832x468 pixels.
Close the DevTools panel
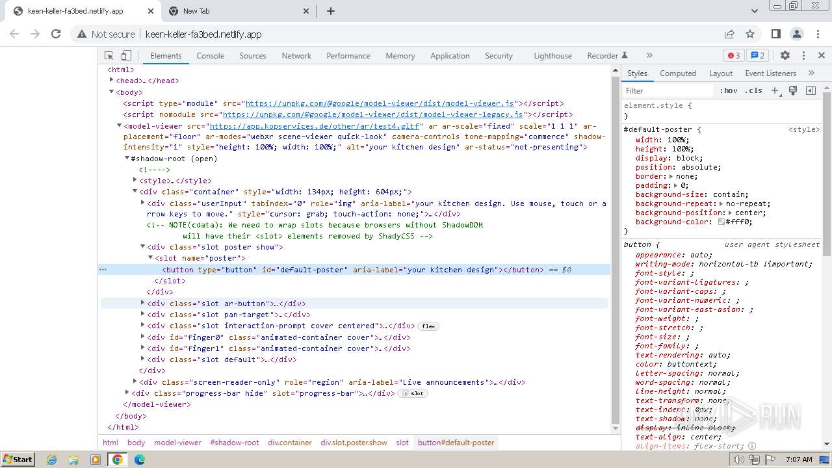click(x=822, y=56)
